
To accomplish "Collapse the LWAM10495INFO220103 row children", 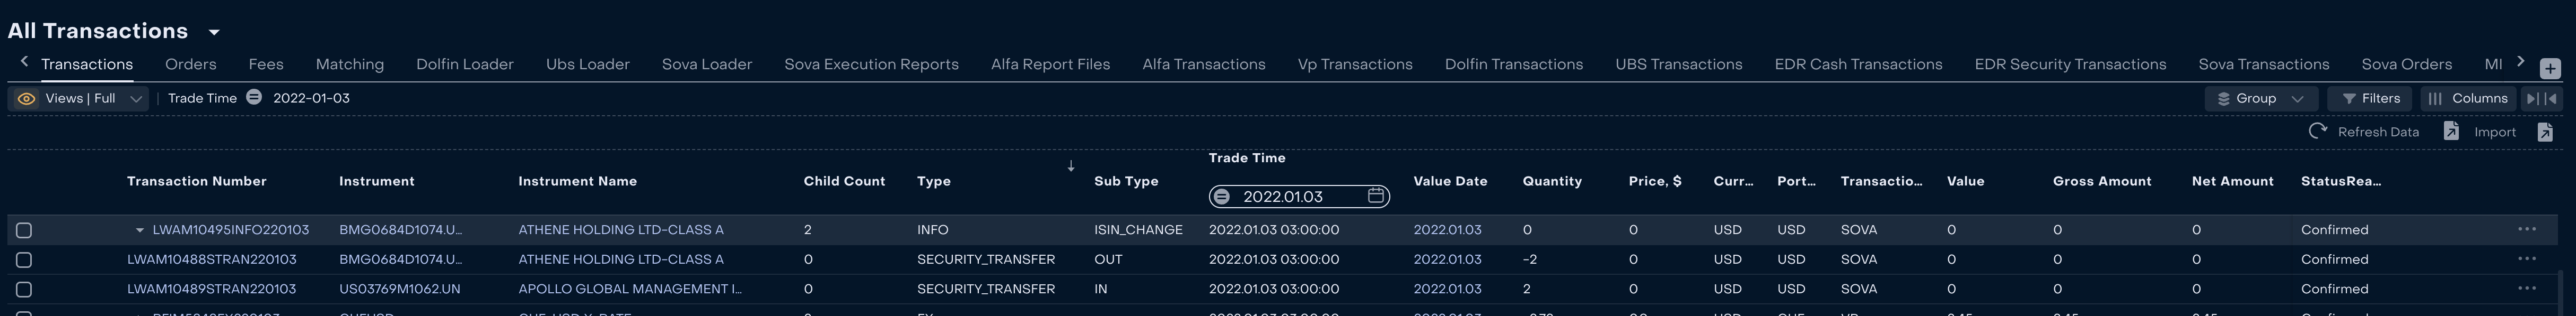I will [139, 230].
